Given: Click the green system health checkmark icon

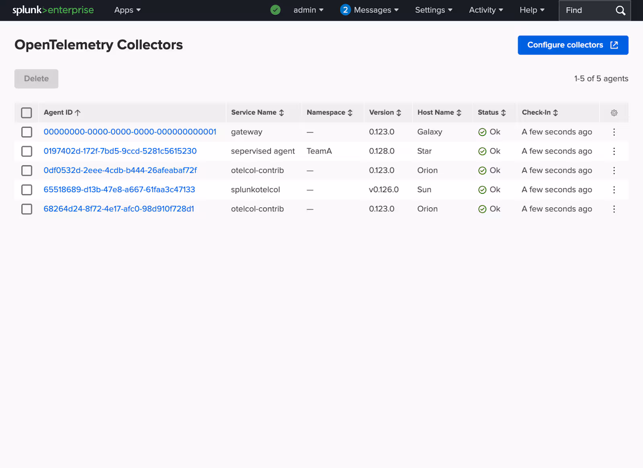Looking at the screenshot, I should pos(275,10).
